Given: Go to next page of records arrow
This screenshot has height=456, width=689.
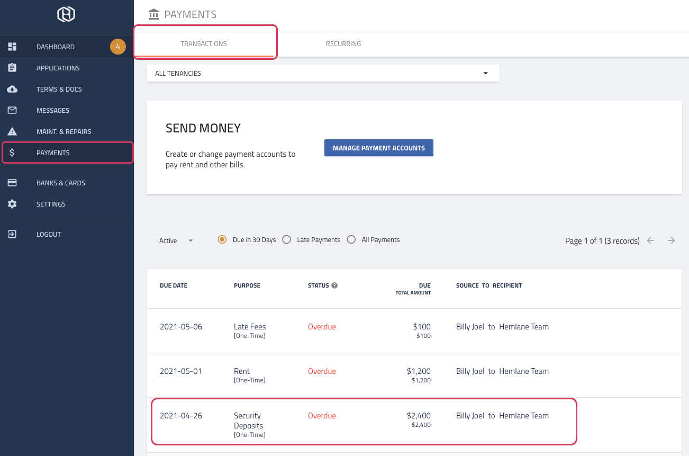Looking at the screenshot, I should [x=672, y=240].
